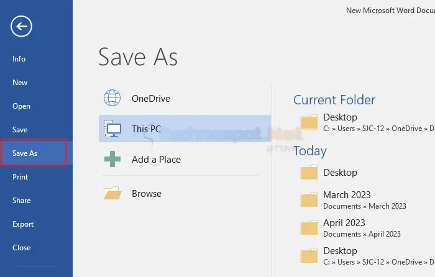Choose Close in the sidebar
This screenshot has height=277, width=435.
[21, 248]
